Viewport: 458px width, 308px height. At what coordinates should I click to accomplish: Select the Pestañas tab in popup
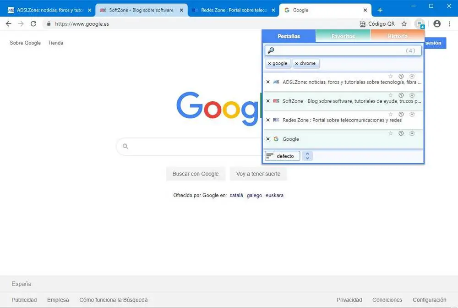[289, 36]
